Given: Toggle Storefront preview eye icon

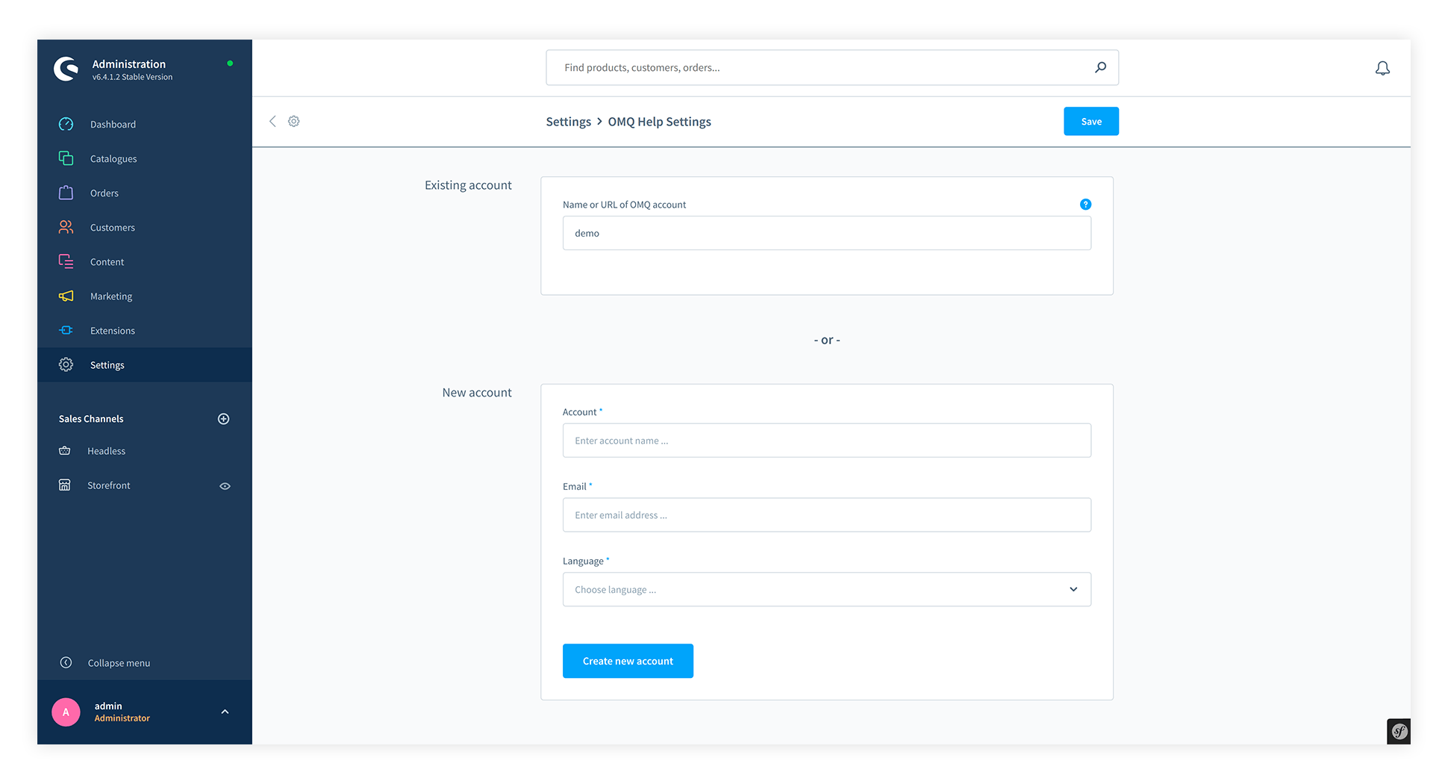Looking at the screenshot, I should pyautogui.click(x=225, y=486).
